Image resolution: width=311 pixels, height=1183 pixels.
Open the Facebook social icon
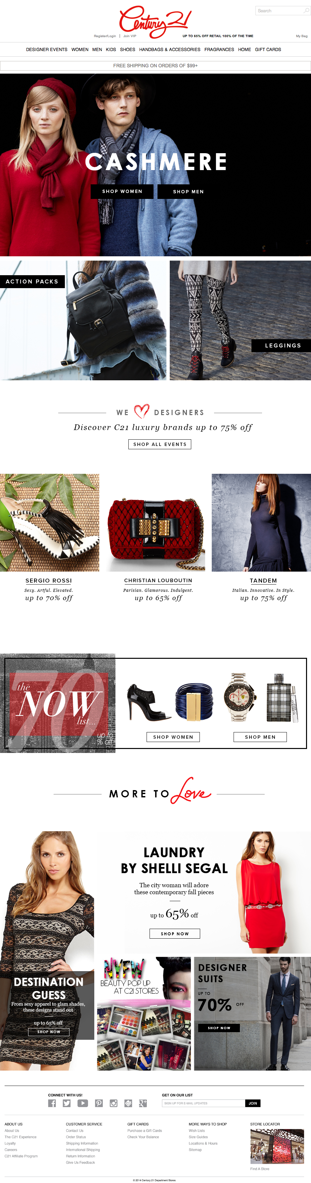click(52, 1103)
